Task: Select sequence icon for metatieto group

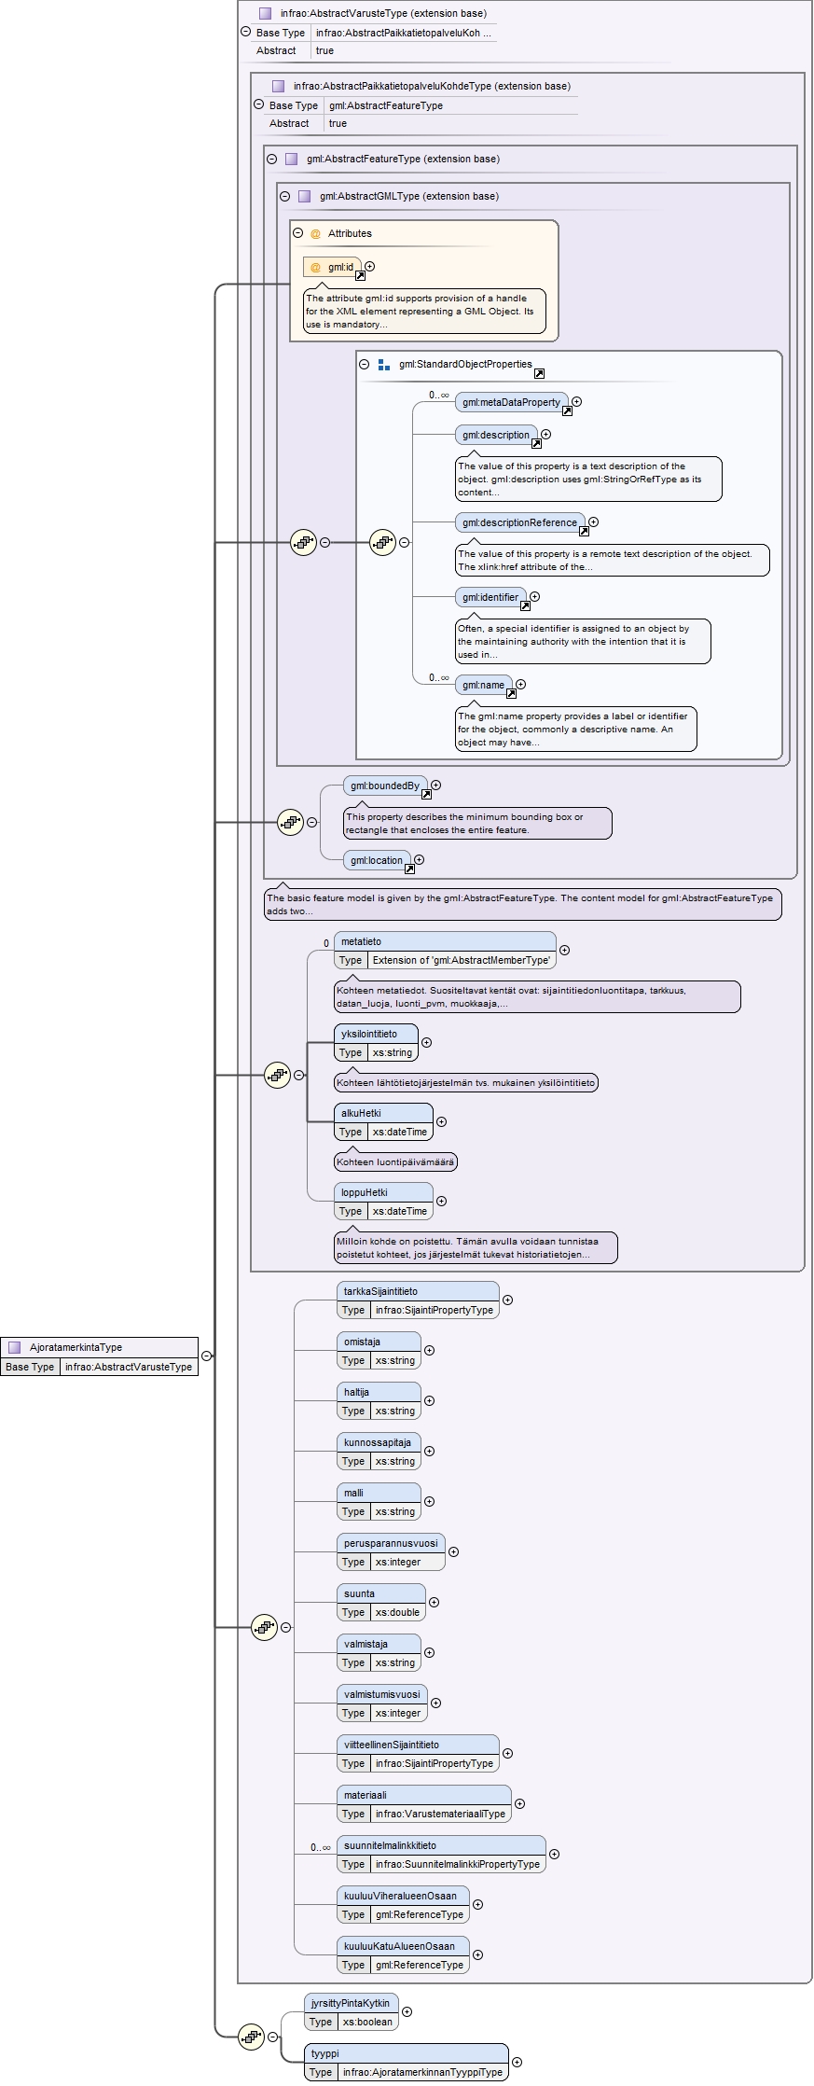Action: point(277,1075)
